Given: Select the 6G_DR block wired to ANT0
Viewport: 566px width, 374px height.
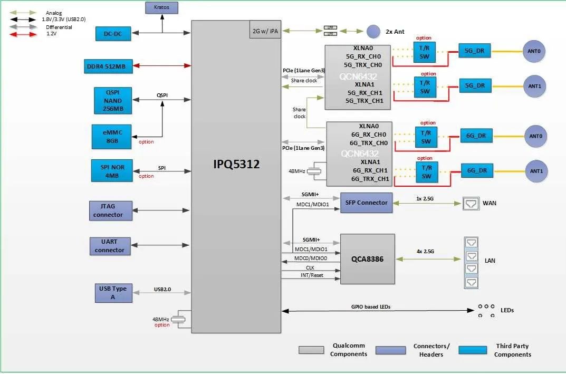Looking at the screenshot, I should (x=476, y=136).
